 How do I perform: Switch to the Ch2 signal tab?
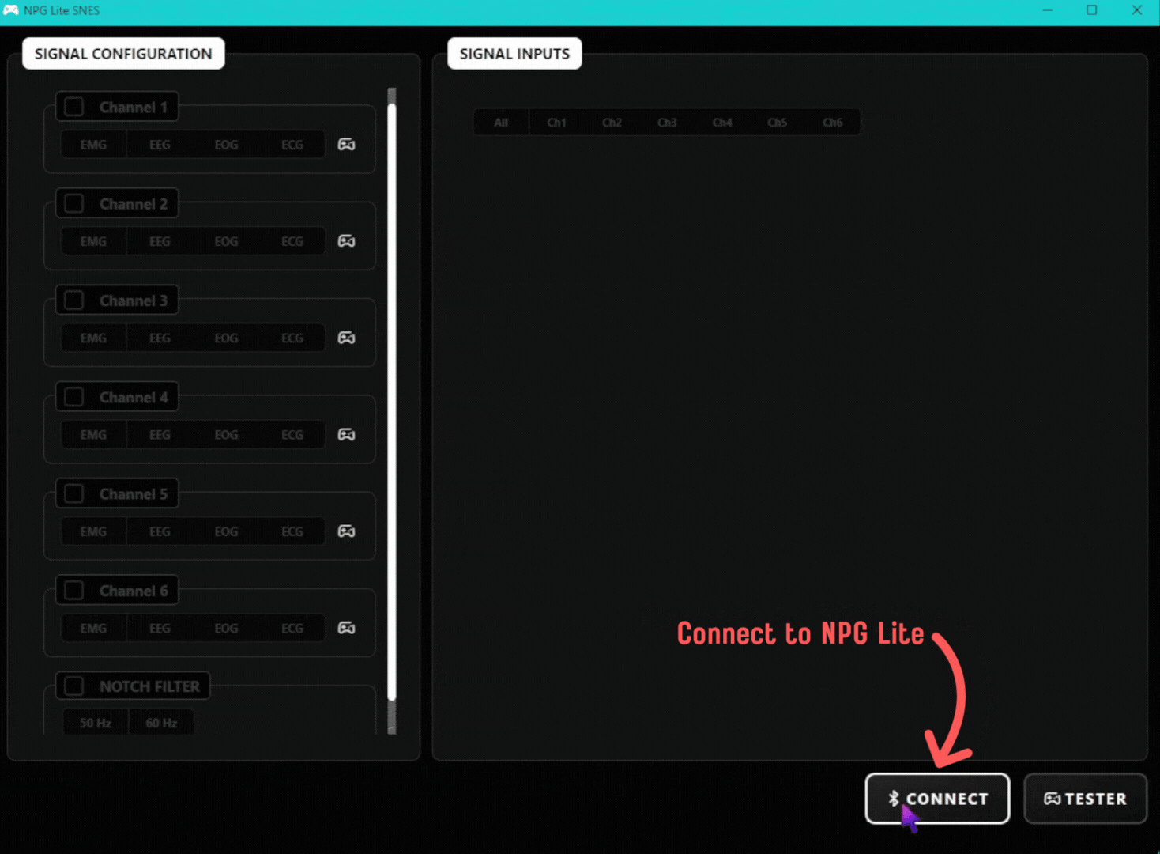coord(612,123)
